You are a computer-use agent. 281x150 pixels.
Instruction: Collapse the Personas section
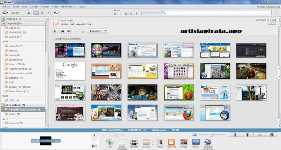pos(3,19)
